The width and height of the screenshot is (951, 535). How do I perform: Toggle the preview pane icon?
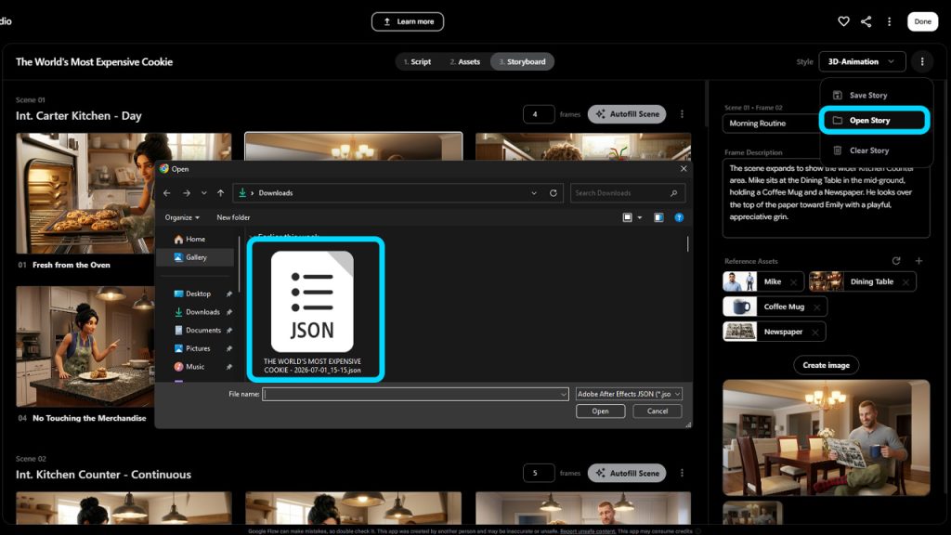pyautogui.click(x=658, y=217)
